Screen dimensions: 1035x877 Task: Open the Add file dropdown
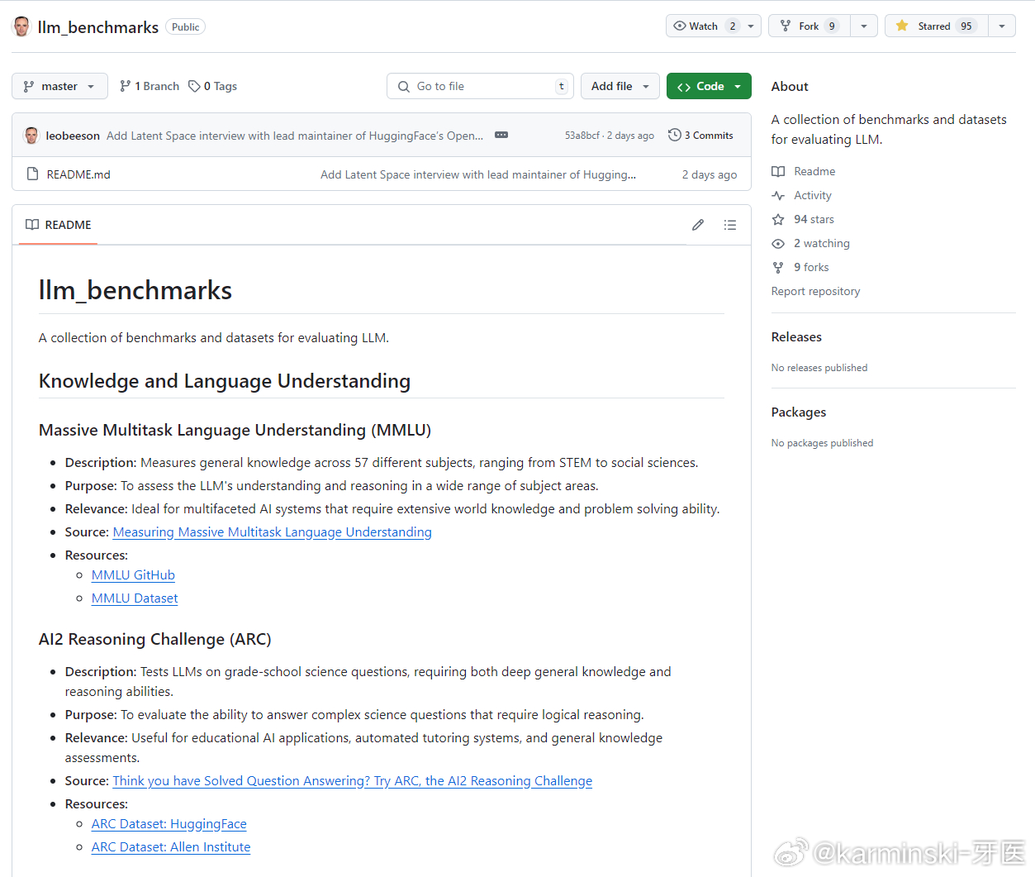620,86
